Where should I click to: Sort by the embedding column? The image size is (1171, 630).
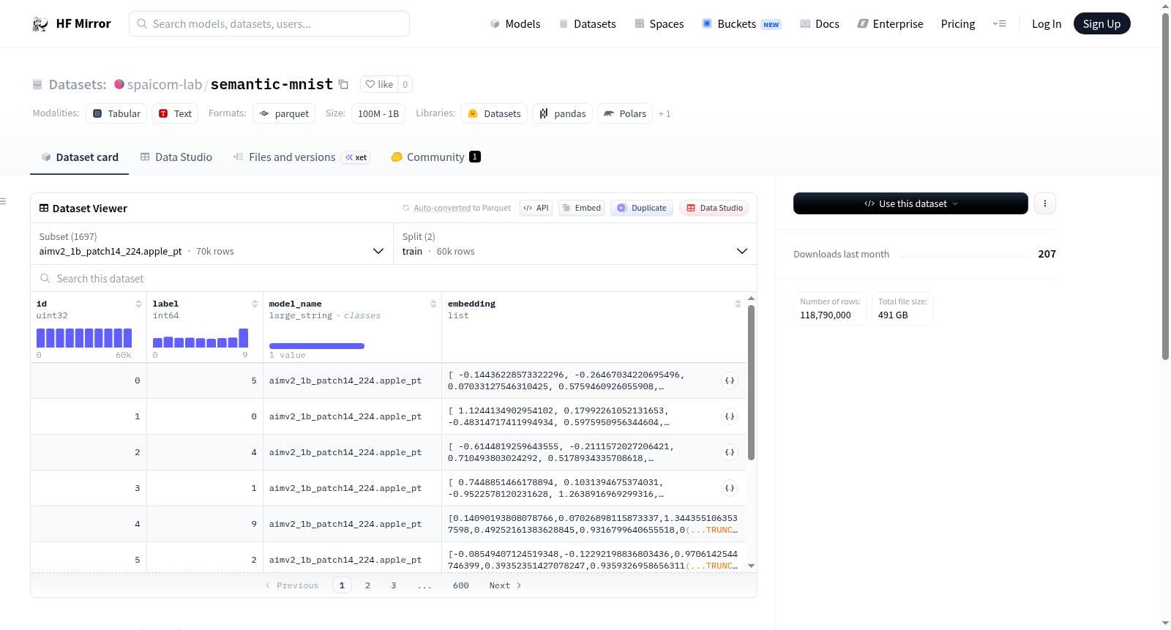738,304
